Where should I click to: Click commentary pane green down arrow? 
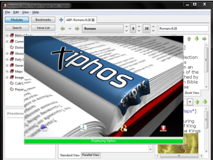tap(197, 39)
